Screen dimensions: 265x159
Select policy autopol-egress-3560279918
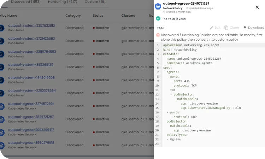coord(31,143)
